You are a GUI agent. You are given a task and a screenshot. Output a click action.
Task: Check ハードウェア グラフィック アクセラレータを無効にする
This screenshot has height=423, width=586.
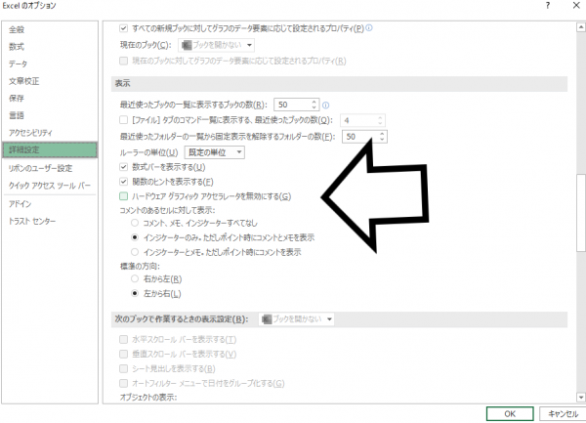point(123,196)
